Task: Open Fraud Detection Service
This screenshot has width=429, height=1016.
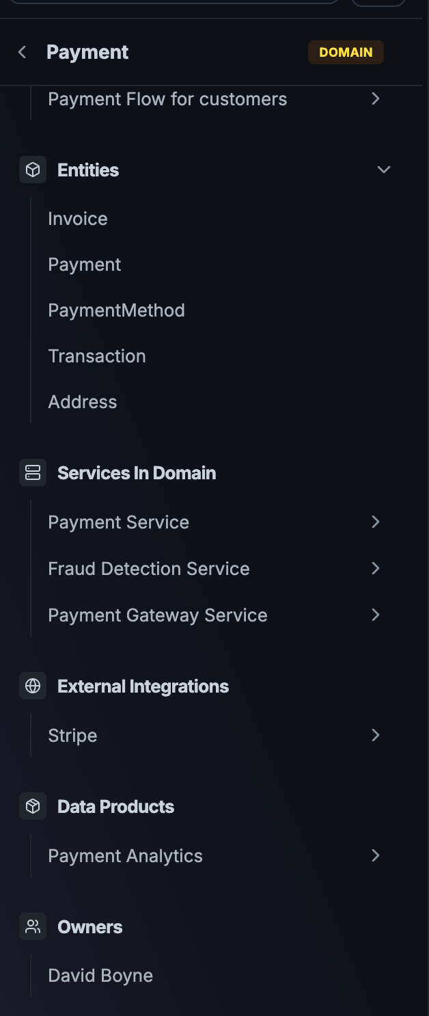Action: pyautogui.click(x=148, y=568)
